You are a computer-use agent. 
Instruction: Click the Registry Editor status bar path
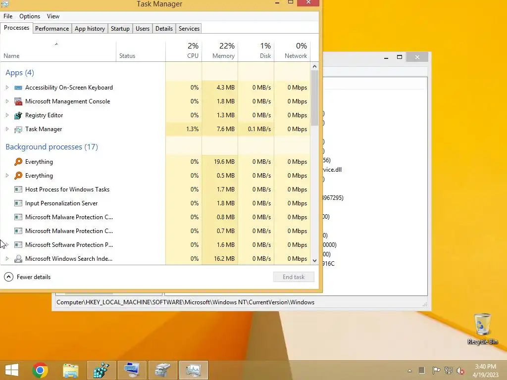click(x=185, y=302)
